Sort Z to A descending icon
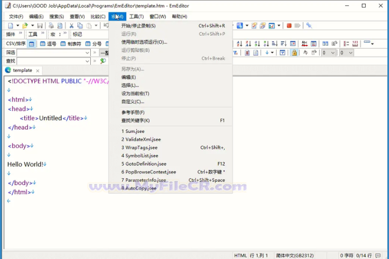Image resolution: width=389 pixels, height=259 pixels. pyautogui.click(x=249, y=44)
